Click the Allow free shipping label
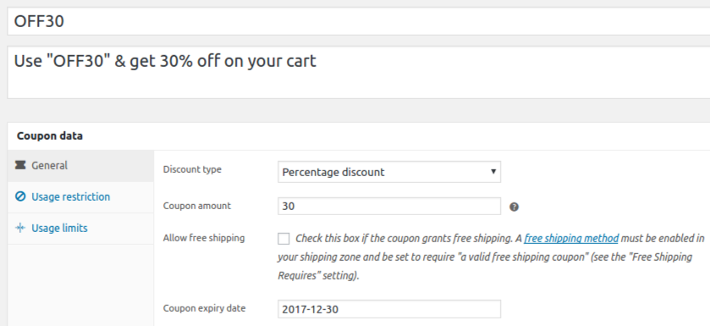Image resolution: width=710 pixels, height=326 pixels. click(204, 238)
